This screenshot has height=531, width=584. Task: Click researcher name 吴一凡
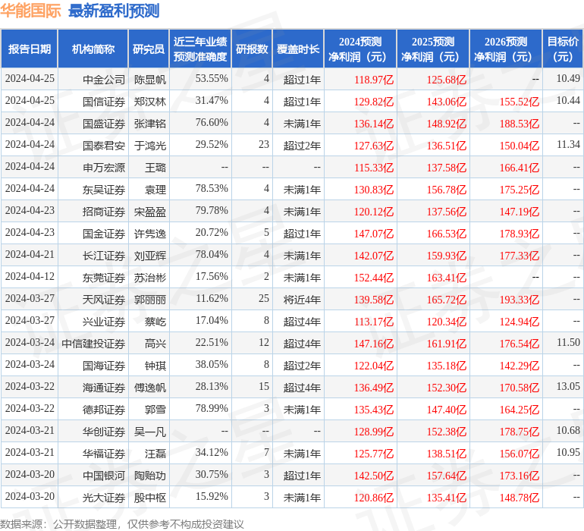[x=150, y=431]
